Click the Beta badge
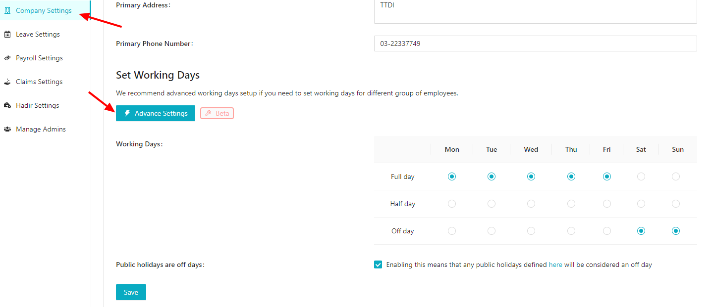This screenshot has height=307, width=713. coord(217,113)
